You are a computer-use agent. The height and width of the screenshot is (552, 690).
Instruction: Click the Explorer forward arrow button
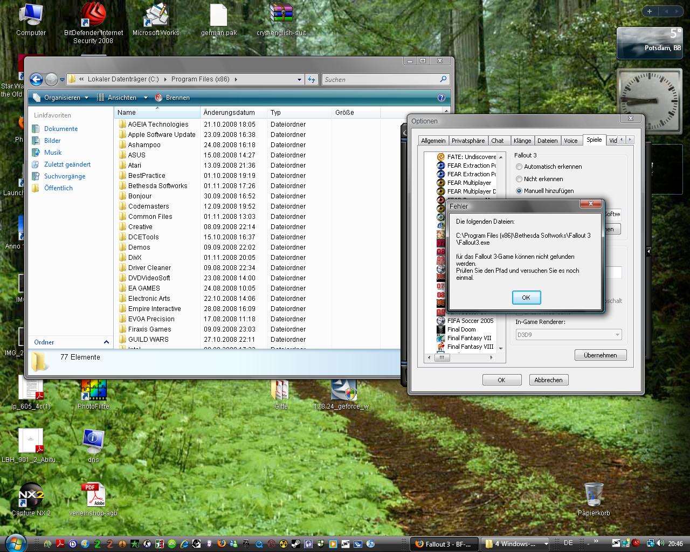click(x=51, y=80)
